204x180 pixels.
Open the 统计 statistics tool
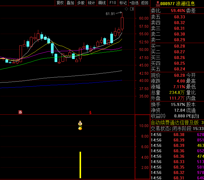(x=92, y=3)
